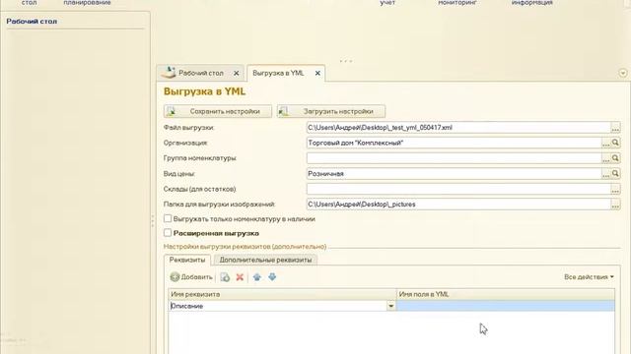Click the copy row icon
Screen dimensions: 631x354
click(x=225, y=277)
